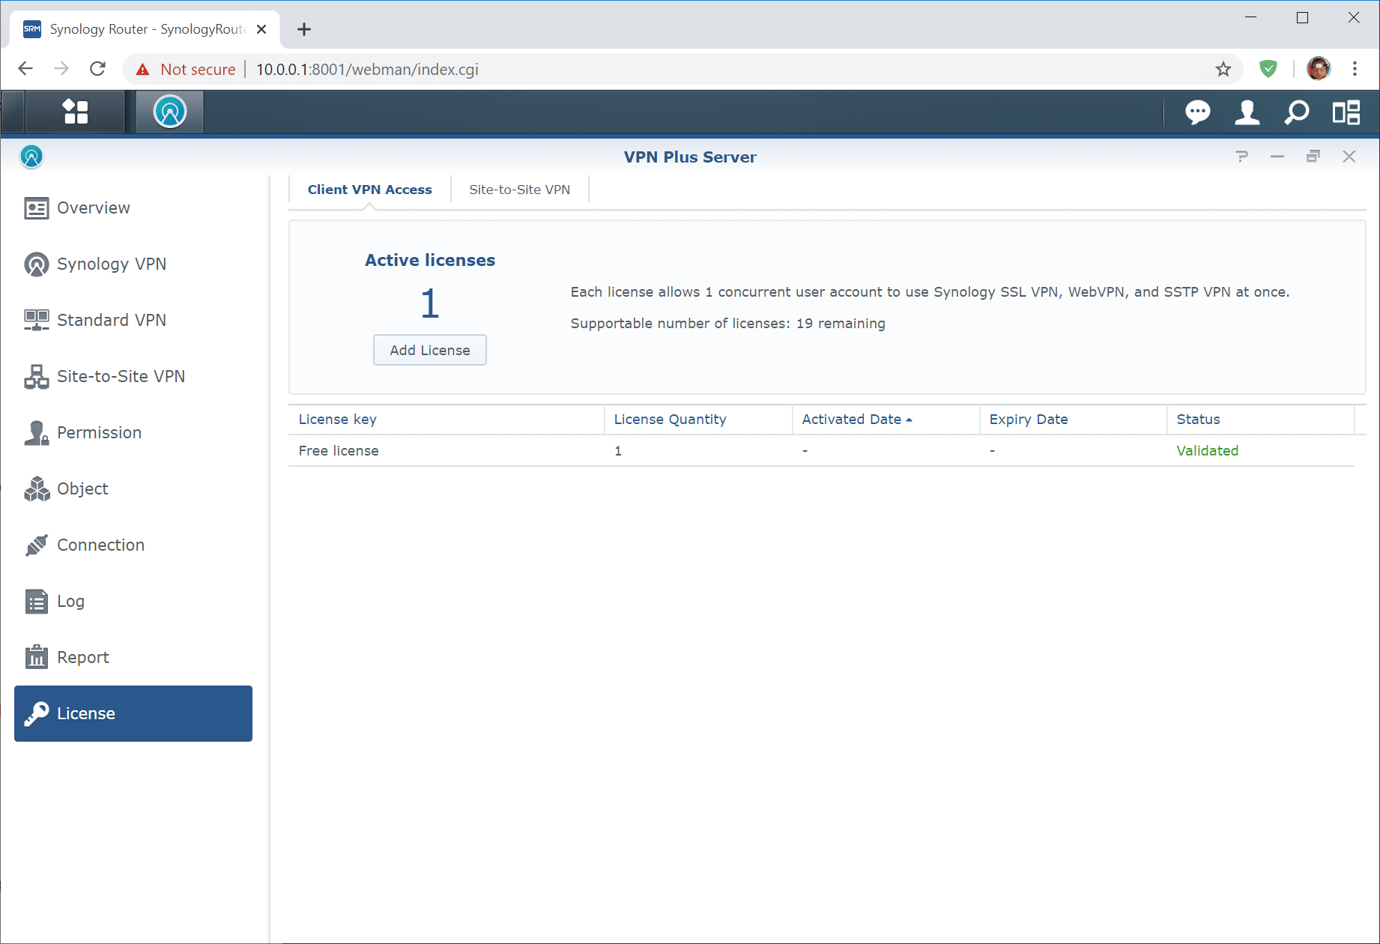Switch to Client VPN Access tab
Viewport: 1380px width, 944px height.
tap(369, 190)
